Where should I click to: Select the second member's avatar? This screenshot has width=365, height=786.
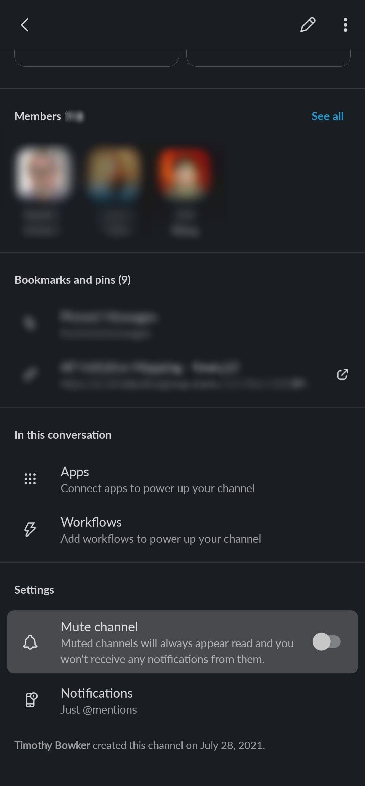(115, 173)
